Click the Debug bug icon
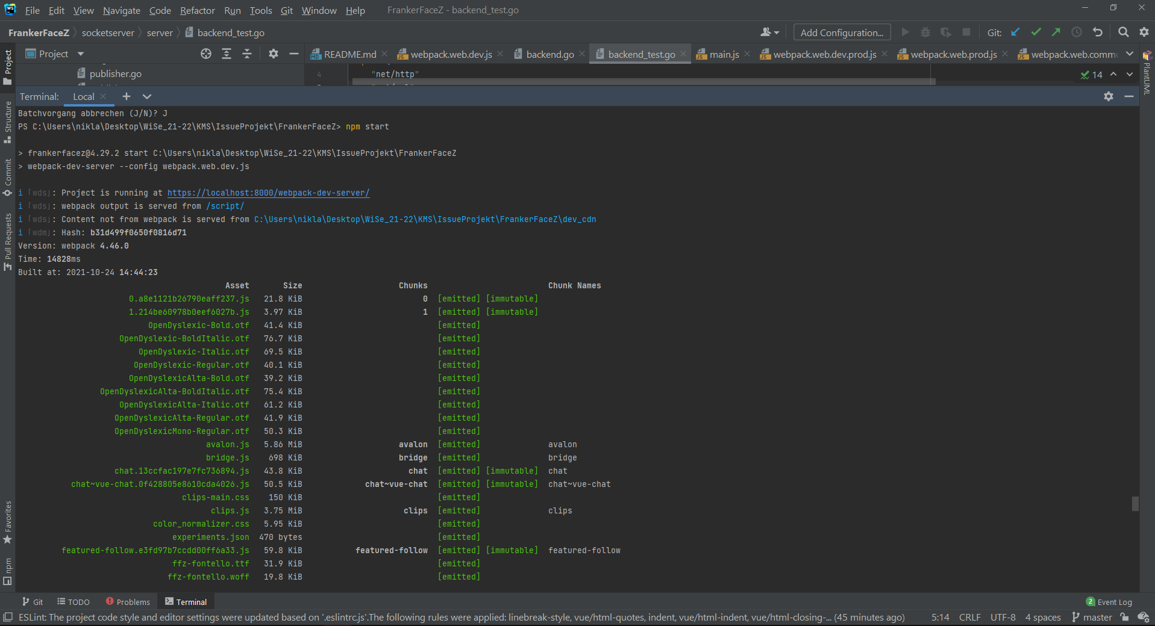This screenshot has width=1155, height=626. tap(925, 33)
